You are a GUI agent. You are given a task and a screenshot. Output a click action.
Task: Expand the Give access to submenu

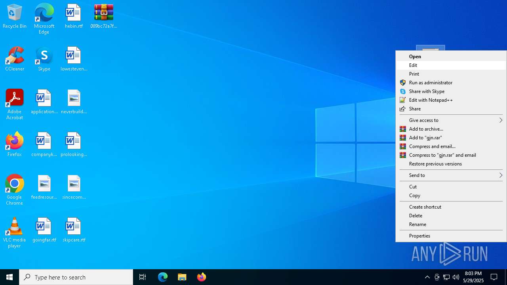coord(451,120)
